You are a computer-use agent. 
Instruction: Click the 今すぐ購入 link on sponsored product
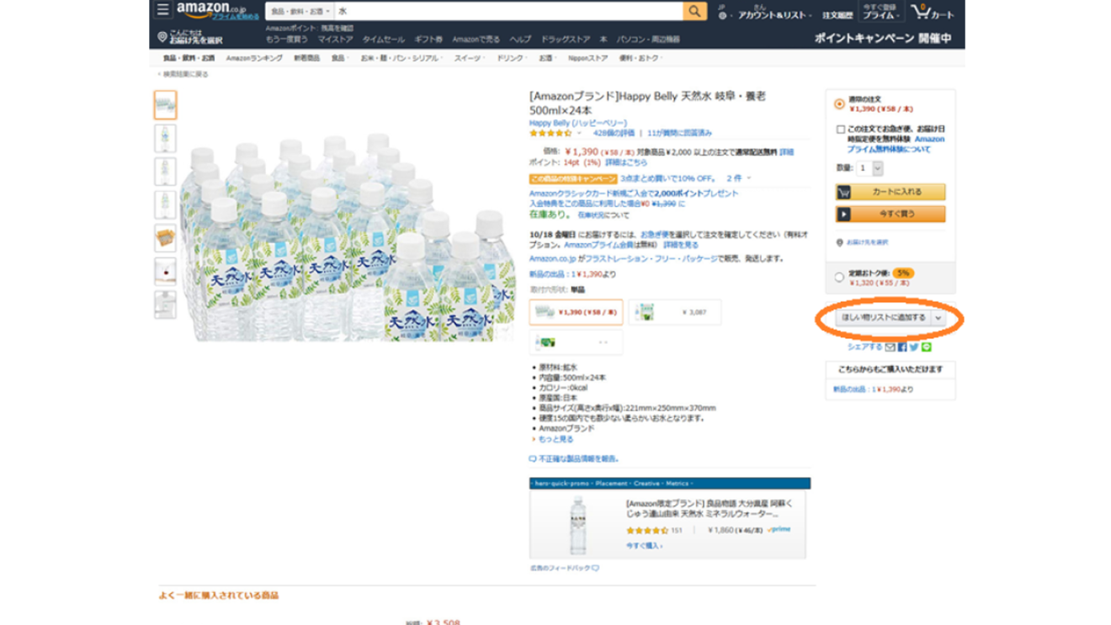coord(643,545)
